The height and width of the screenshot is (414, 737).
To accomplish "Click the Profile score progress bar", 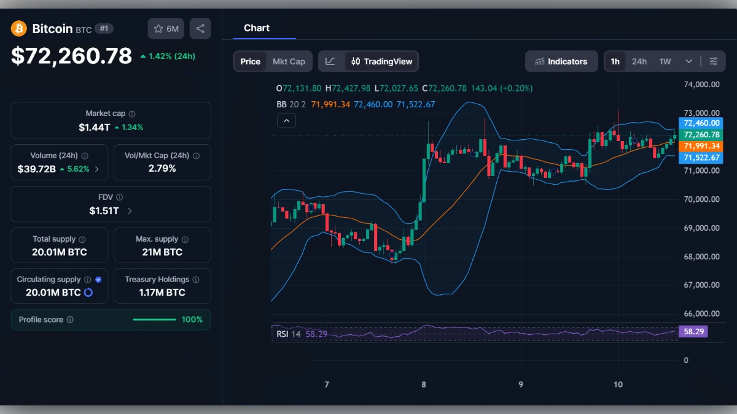I will 154,319.
